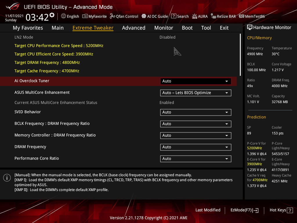Image resolution: width=297 pixels, height=223 pixels.
Task: Click the LN2 Mode label
Action: pos(24,37)
